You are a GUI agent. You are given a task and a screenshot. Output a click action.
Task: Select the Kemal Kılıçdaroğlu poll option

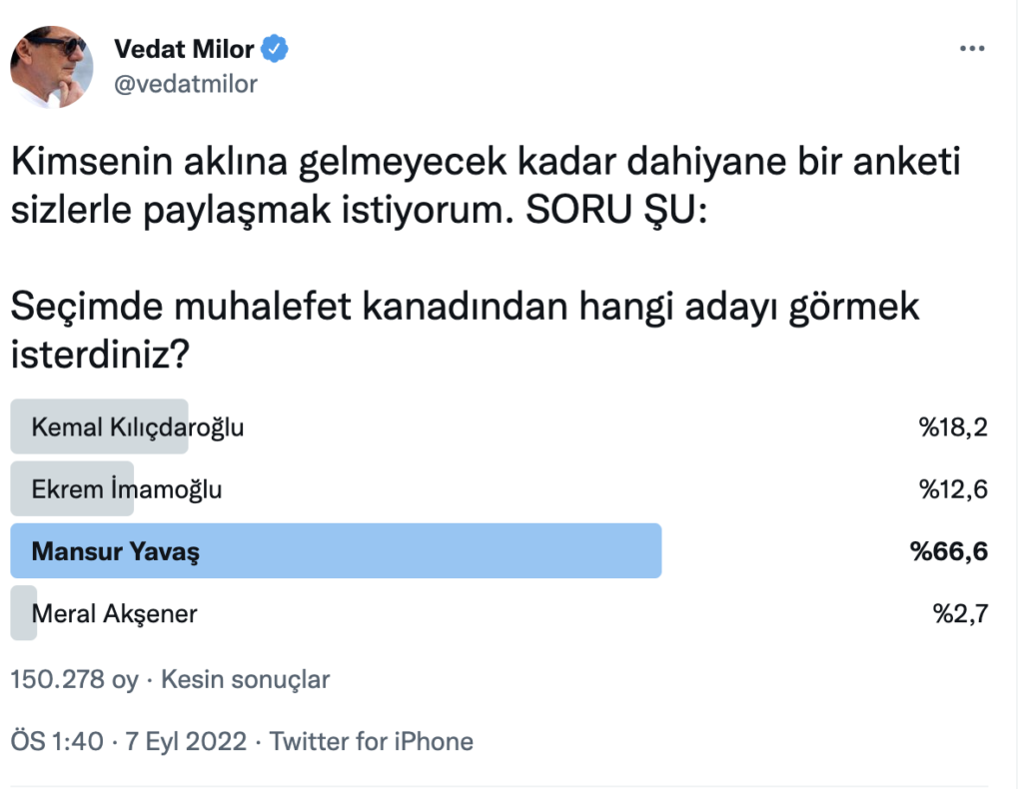coord(138,427)
